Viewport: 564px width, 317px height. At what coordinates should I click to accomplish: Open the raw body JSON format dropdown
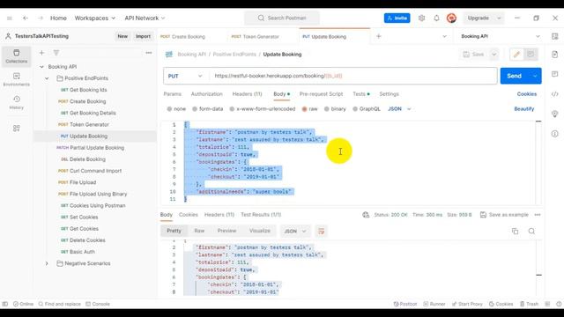[x=399, y=109]
